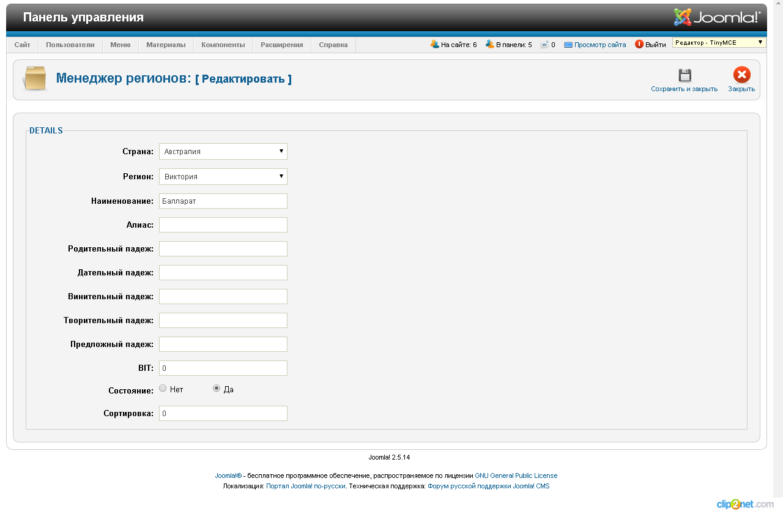Focus the Винительный падеж input field

(x=223, y=296)
